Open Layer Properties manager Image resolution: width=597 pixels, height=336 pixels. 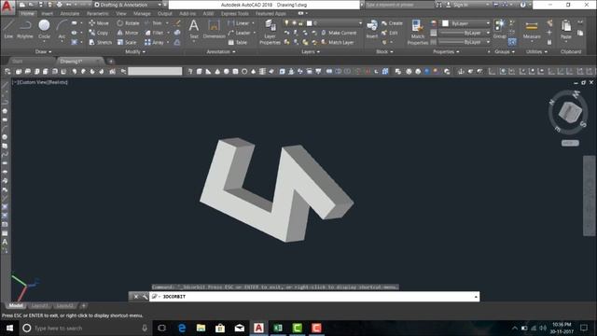point(270,33)
